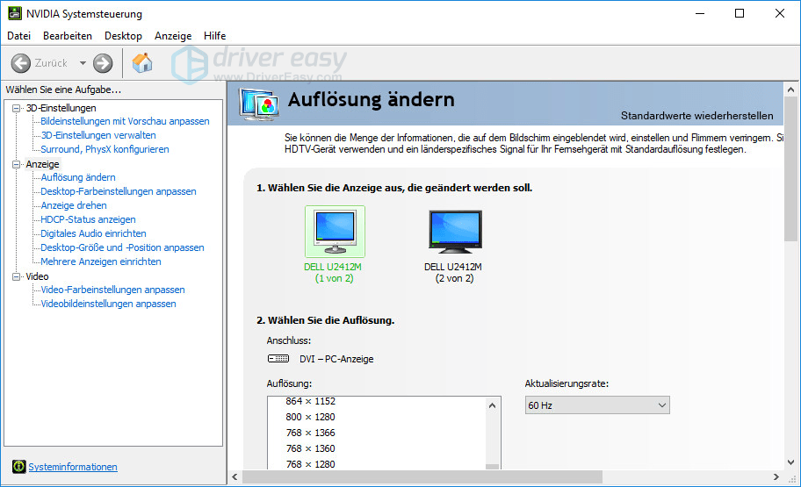801x487 pixels.
Task: Click the Video category label
Action: (37, 276)
